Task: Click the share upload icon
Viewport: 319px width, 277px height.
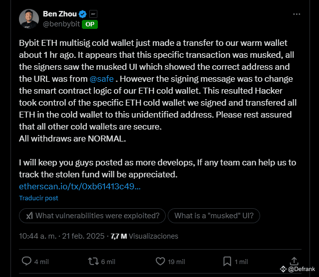Action: (294, 260)
